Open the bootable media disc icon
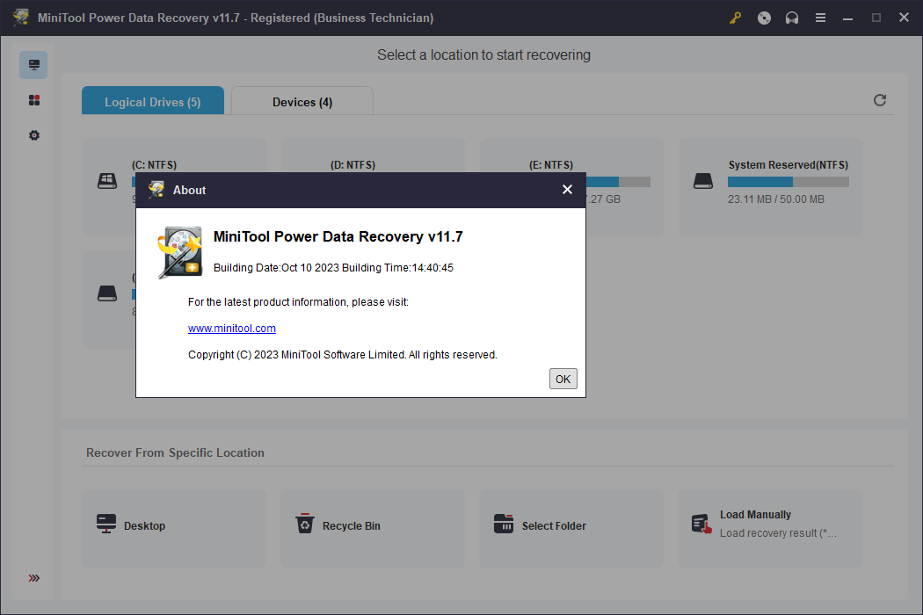The height and width of the screenshot is (615, 923). click(x=764, y=18)
